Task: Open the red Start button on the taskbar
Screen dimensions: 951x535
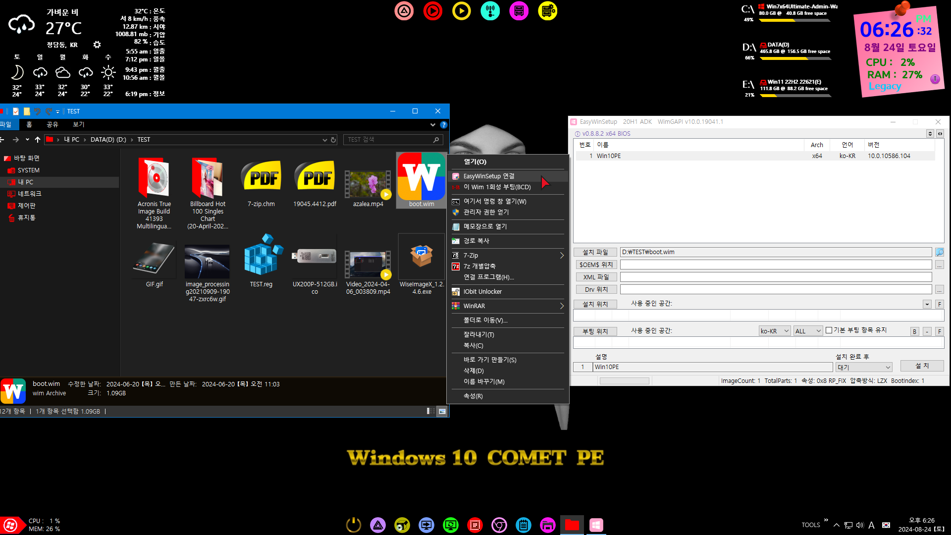Action: tap(10, 525)
